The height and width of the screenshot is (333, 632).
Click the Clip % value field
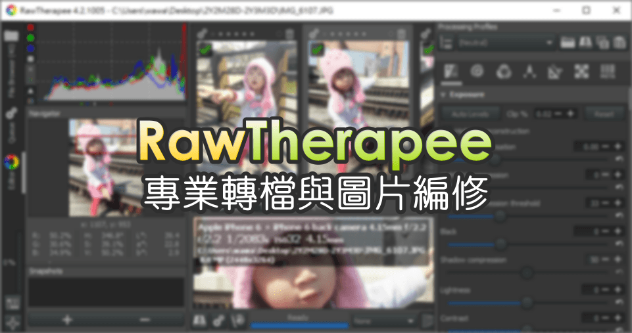pyautogui.click(x=543, y=114)
